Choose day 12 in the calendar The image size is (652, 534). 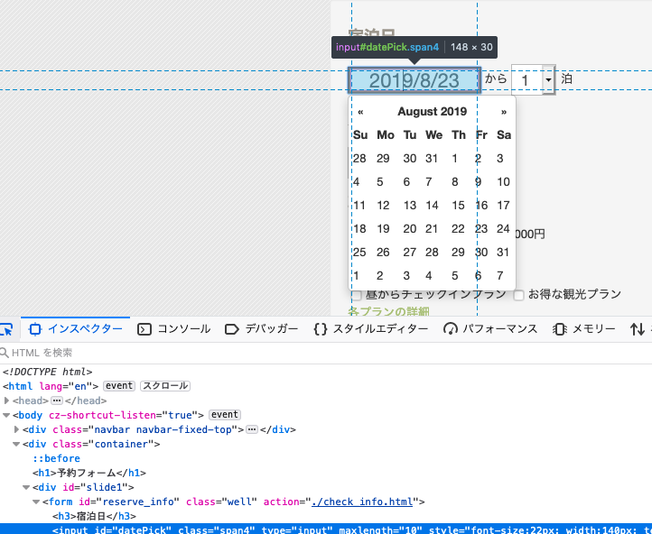coord(383,205)
